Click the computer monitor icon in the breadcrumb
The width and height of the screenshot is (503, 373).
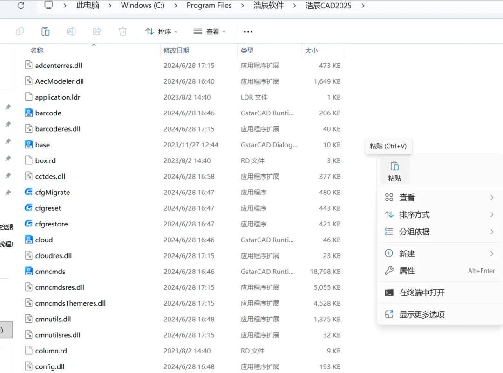(48, 5)
